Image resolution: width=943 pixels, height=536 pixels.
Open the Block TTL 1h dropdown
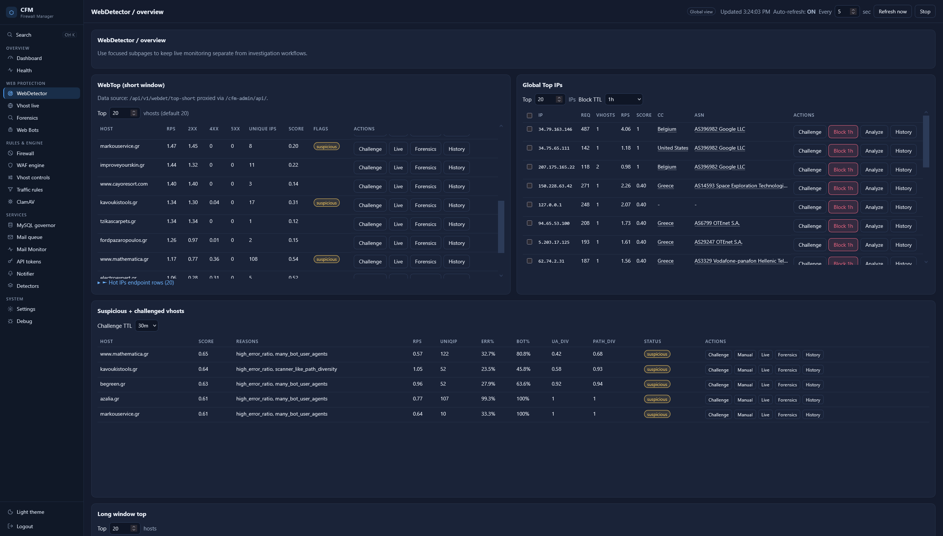tap(624, 99)
